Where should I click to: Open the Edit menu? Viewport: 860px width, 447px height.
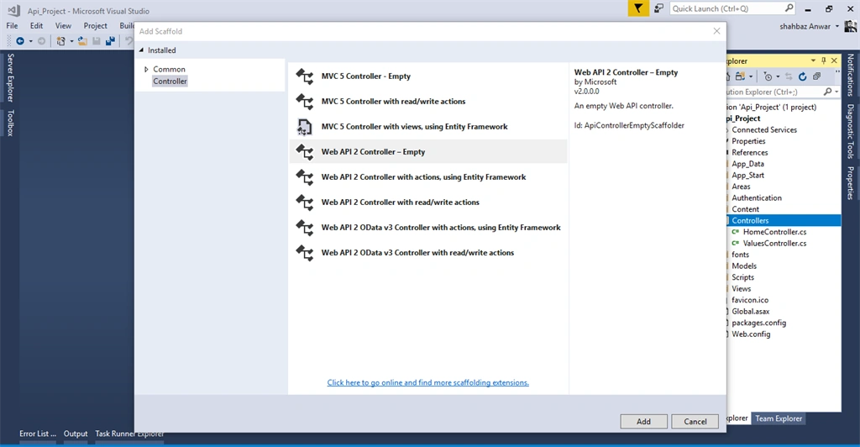coord(36,26)
